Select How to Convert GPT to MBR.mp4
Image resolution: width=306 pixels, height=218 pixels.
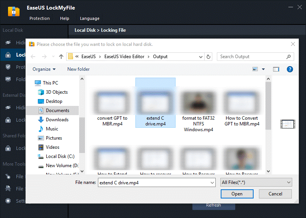tap(242, 107)
